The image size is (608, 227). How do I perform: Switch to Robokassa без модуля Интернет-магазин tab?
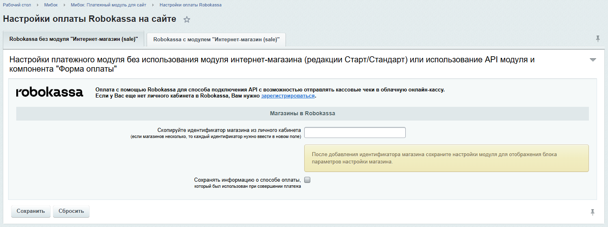pos(74,39)
